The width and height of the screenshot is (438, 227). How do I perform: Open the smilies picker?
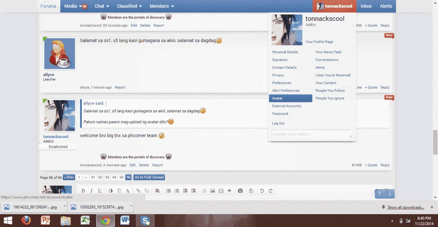(204, 191)
